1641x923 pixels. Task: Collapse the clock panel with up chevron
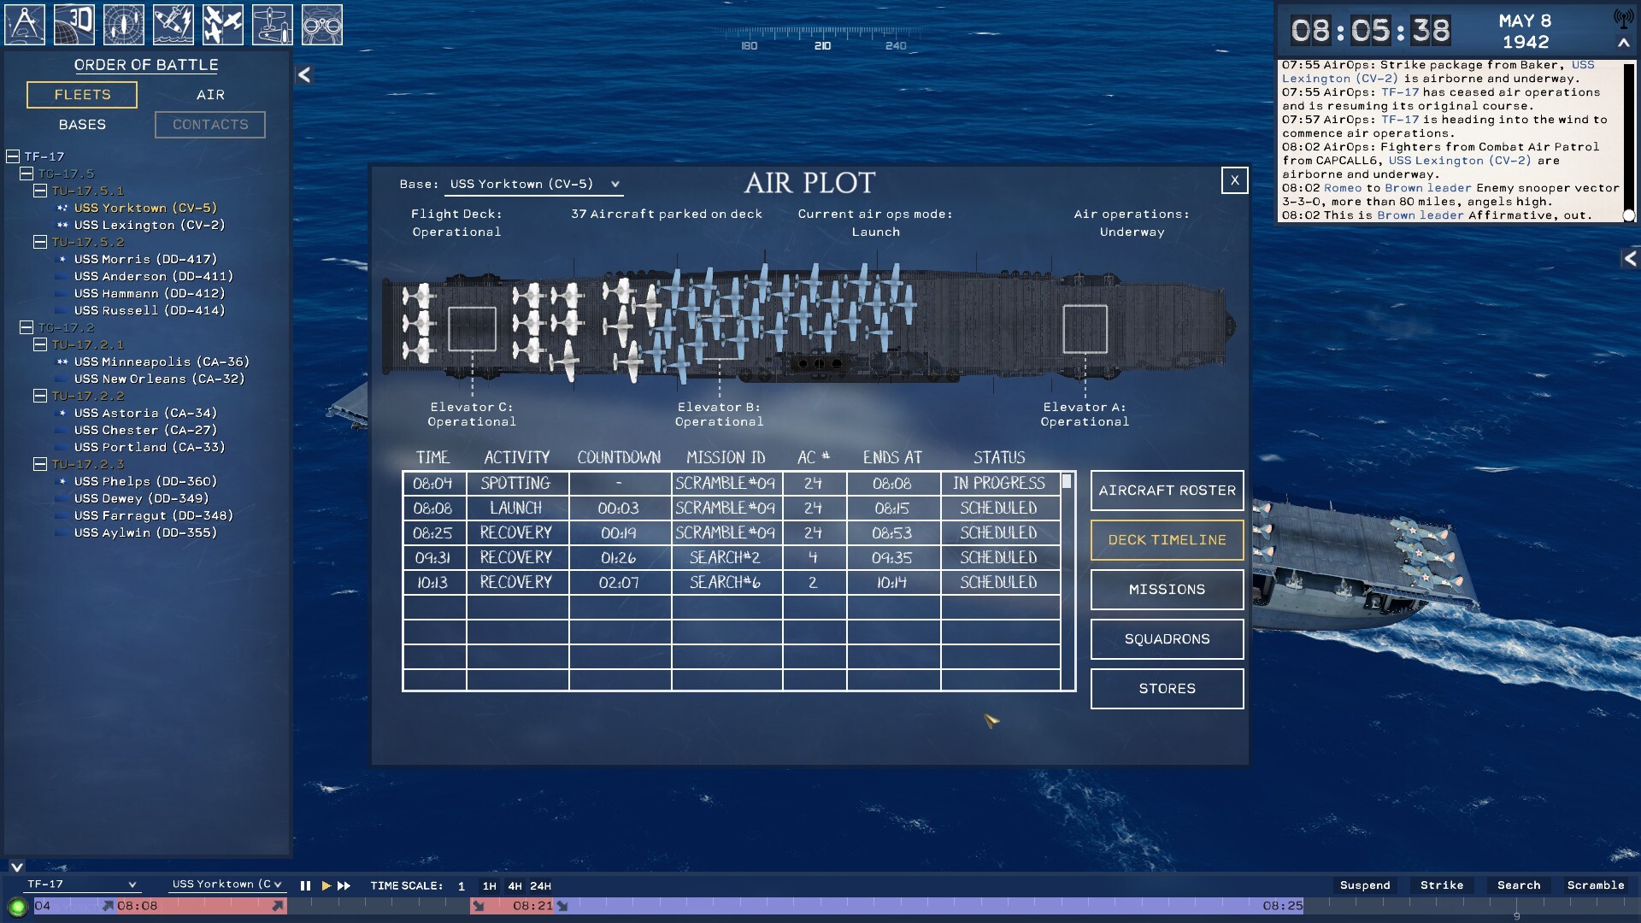point(1623,43)
